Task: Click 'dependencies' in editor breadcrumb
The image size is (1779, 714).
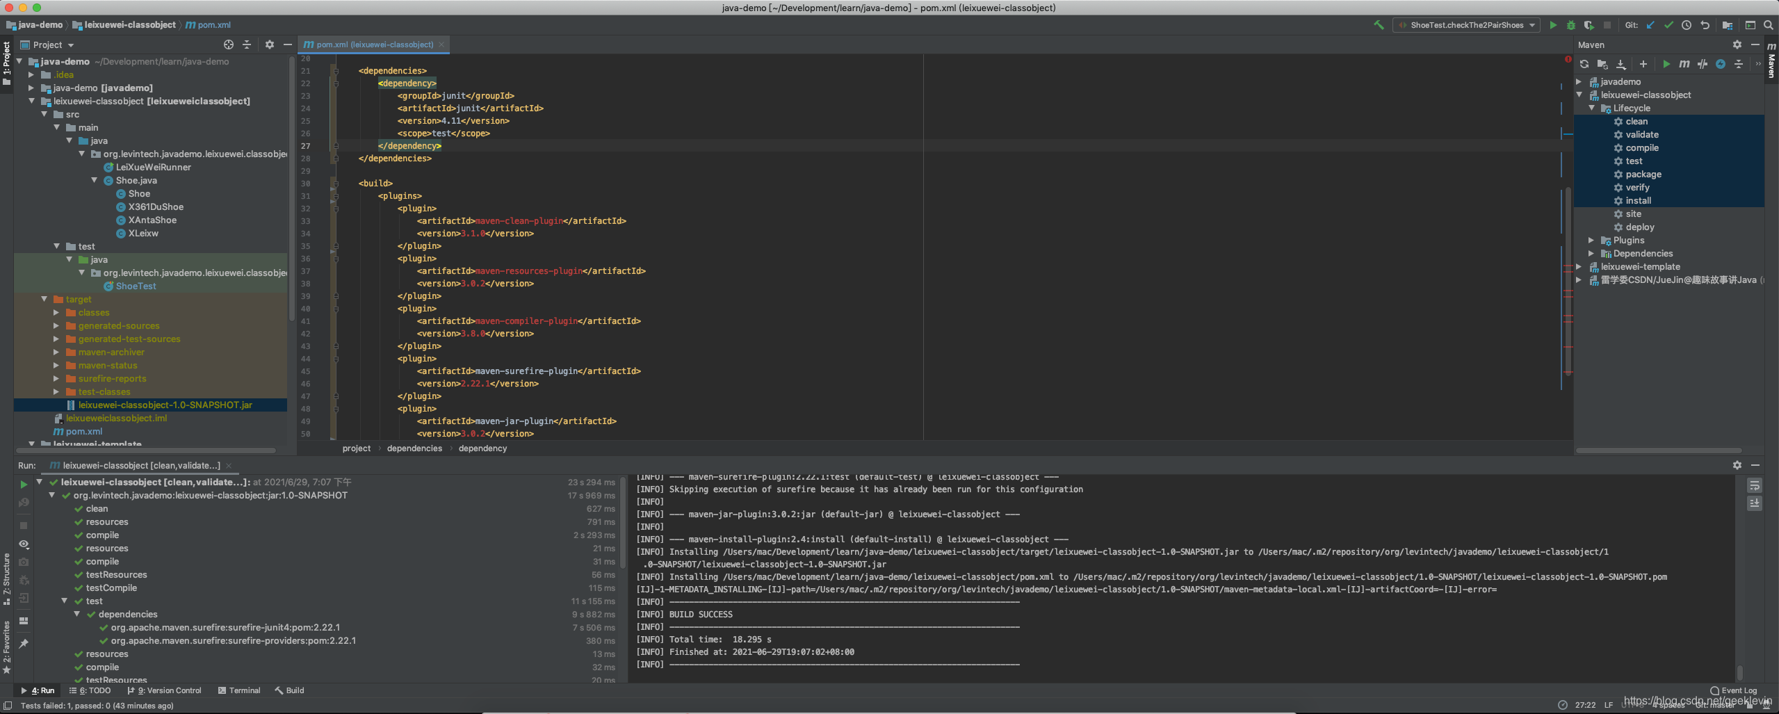Action: click(414, 448)
